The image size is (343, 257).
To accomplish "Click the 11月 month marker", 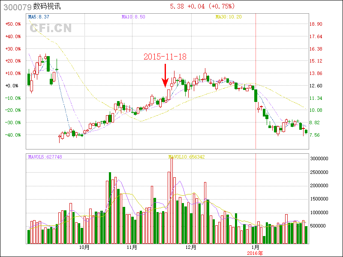I will [132, 247].
